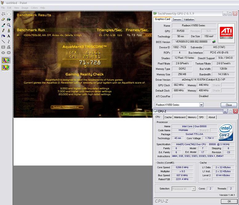
Task: Open the Mainboard tab in CPU-Z
Action: pyautogui.click(x=180, y=117)
